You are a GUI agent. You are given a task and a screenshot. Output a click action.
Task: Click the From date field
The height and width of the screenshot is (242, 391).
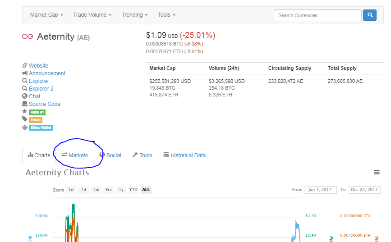pyautogui.click(x=321, y=190)
